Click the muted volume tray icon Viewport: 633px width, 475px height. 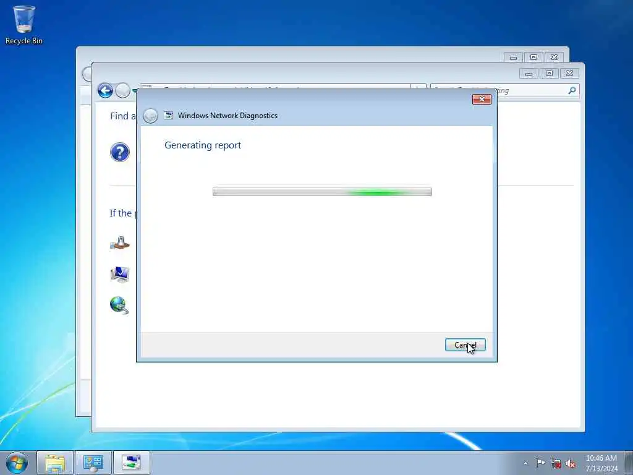coord(571,463)
